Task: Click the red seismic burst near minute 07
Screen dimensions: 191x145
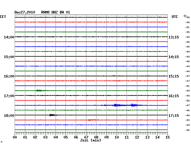Action: tap(92, 120)
